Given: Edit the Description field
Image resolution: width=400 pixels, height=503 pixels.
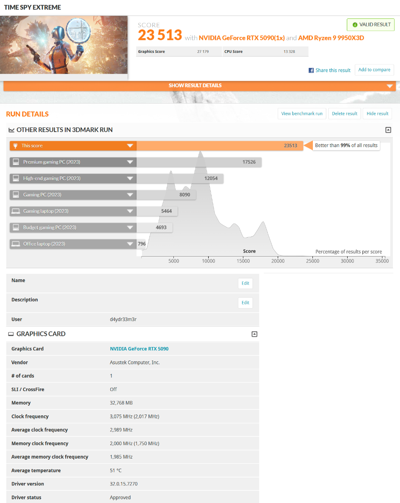Looking at the screenshot, I should tap(245, 303).
